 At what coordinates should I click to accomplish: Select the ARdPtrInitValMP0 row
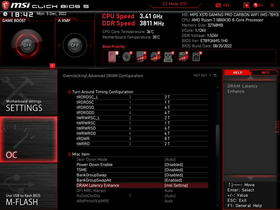pyautogui.click(x=142, y=201)
